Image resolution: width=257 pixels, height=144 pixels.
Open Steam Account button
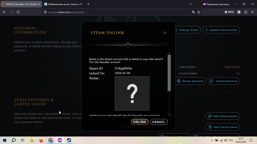pos(190,81)
